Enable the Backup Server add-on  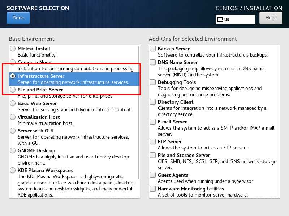153,49
